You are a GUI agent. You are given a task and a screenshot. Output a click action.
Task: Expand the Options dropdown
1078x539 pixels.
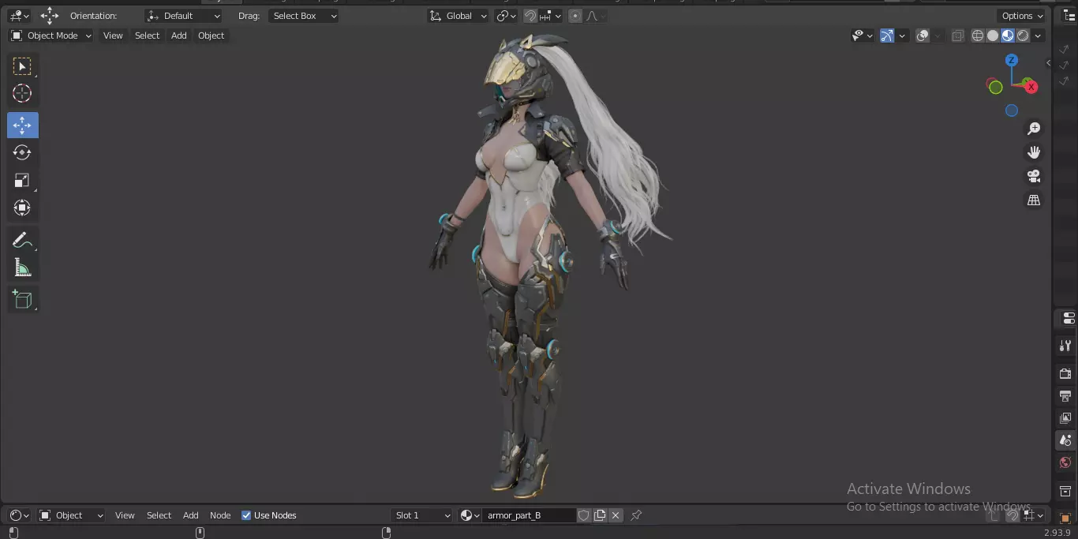(1022, 16)
